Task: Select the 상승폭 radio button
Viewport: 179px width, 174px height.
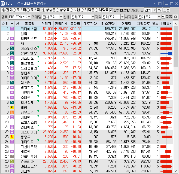Action: [57, 10]
